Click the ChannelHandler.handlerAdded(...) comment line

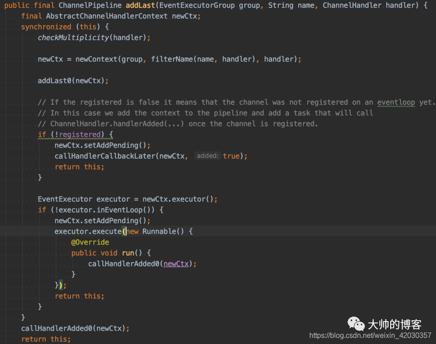(178, 124)
